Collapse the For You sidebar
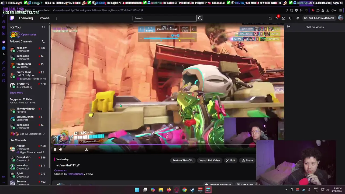The height and width of the screenshot is (194, 345). click(43, 27)
